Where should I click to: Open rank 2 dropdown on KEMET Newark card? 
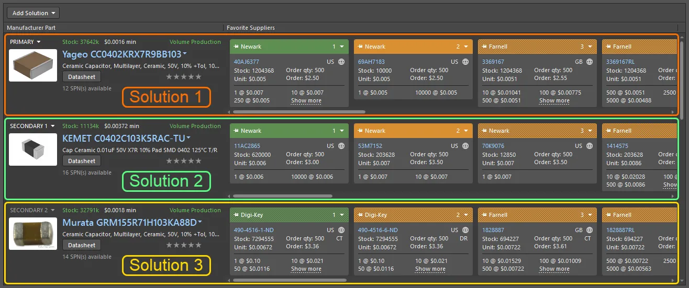466,131
